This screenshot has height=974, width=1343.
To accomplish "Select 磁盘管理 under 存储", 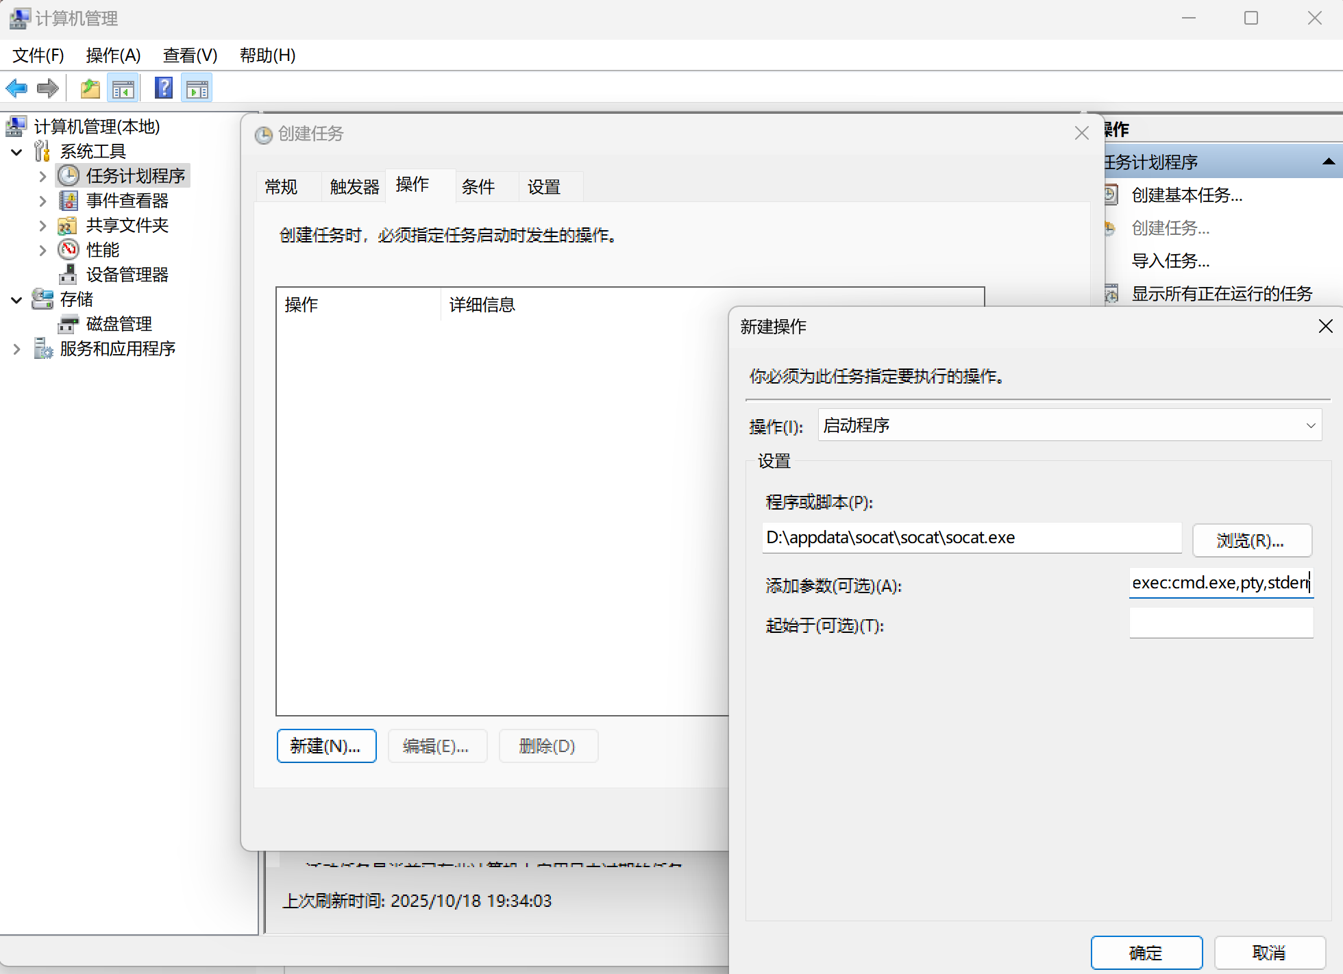I will [119, 324].
